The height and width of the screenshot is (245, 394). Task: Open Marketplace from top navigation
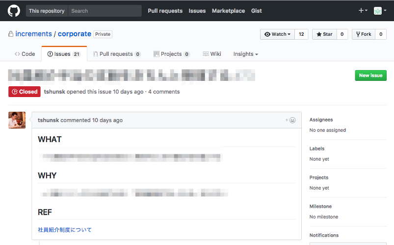pos(228,11)
